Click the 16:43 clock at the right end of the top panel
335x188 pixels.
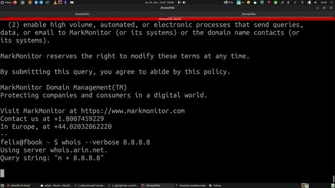[323, 2]
